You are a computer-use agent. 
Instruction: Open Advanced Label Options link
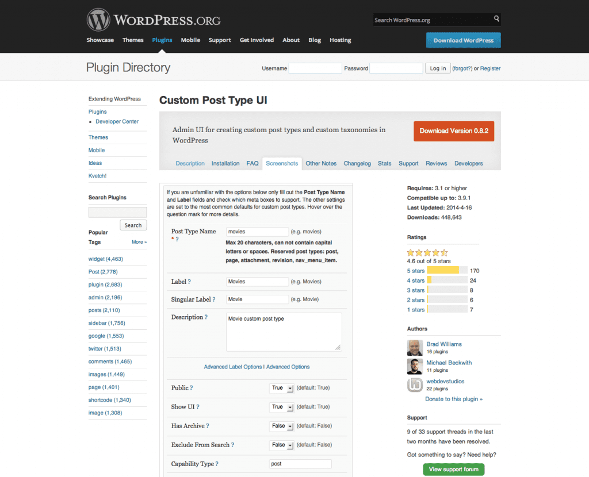(233, 367)
